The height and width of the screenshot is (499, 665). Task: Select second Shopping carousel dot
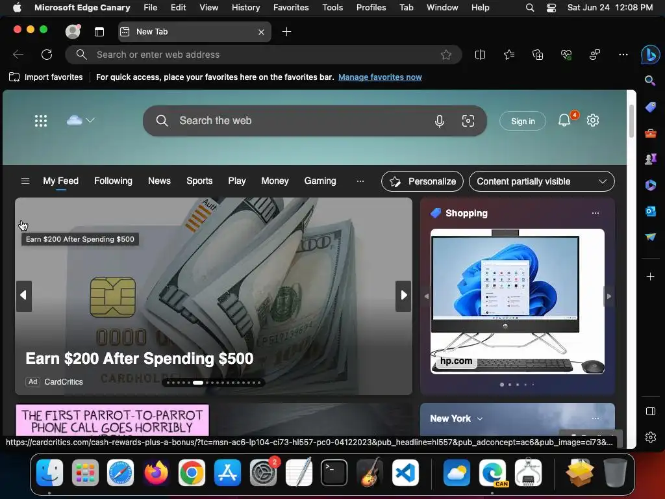[x=510, y=385]
